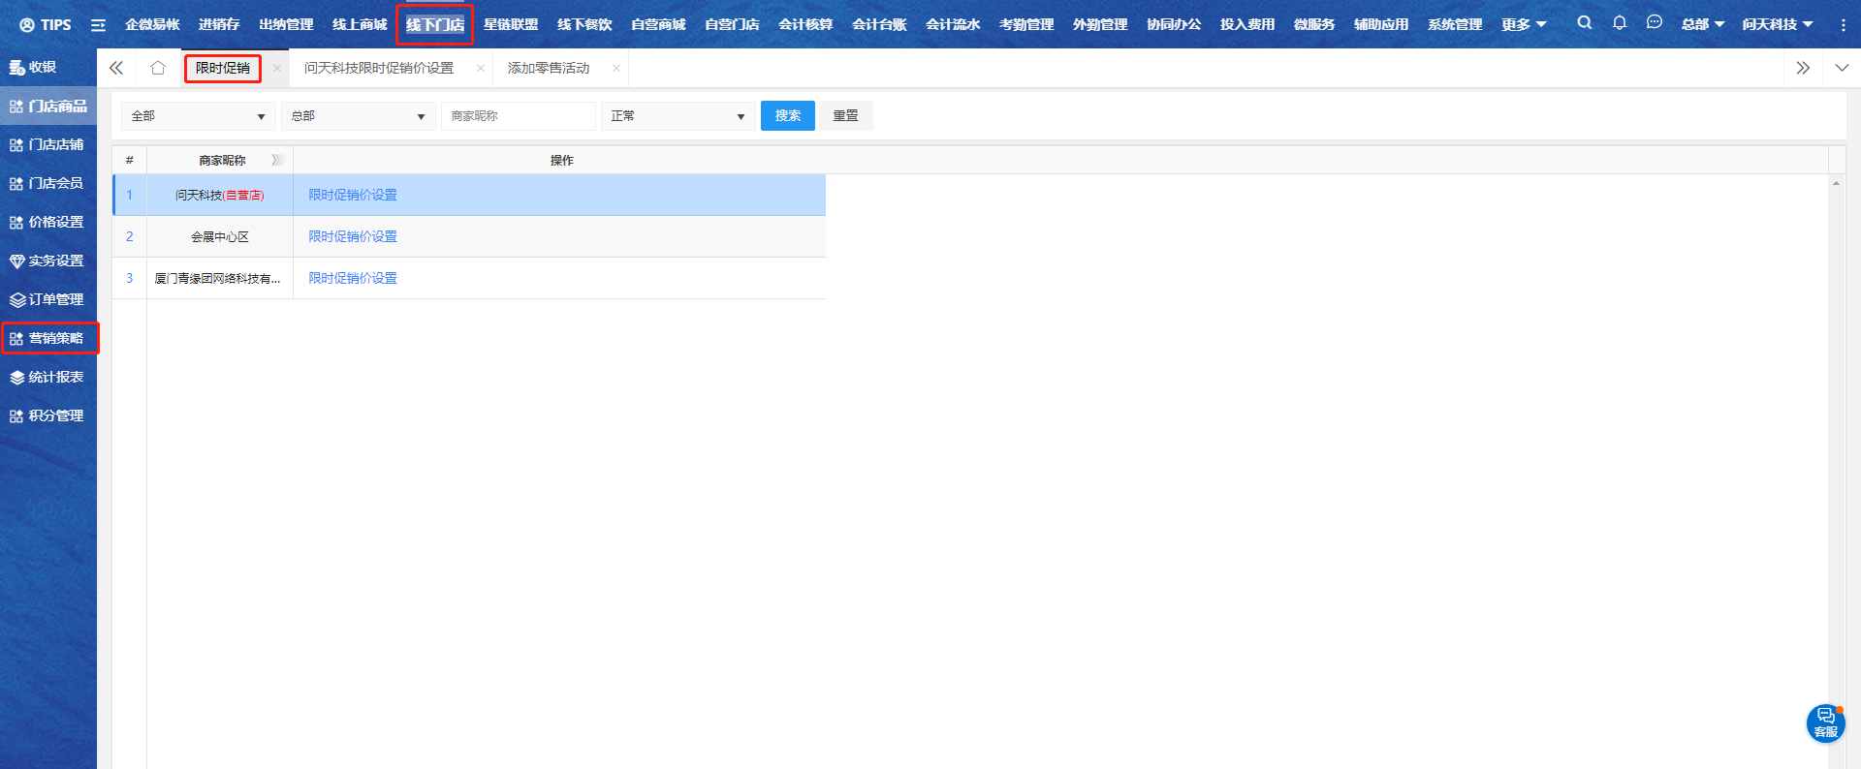Collapse tabs with double left arrow icon
The height and width of the screenshot is (769, 1861).
[x=116, y=68]
